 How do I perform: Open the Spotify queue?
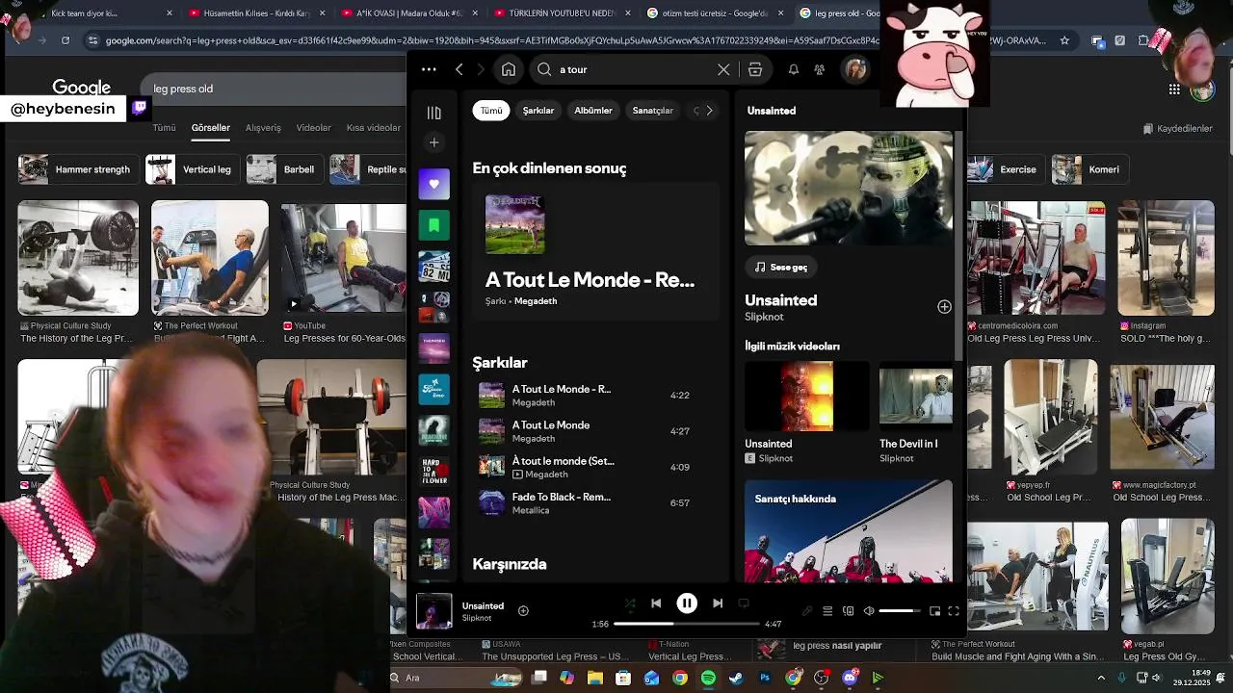click(x=827, y=611)
